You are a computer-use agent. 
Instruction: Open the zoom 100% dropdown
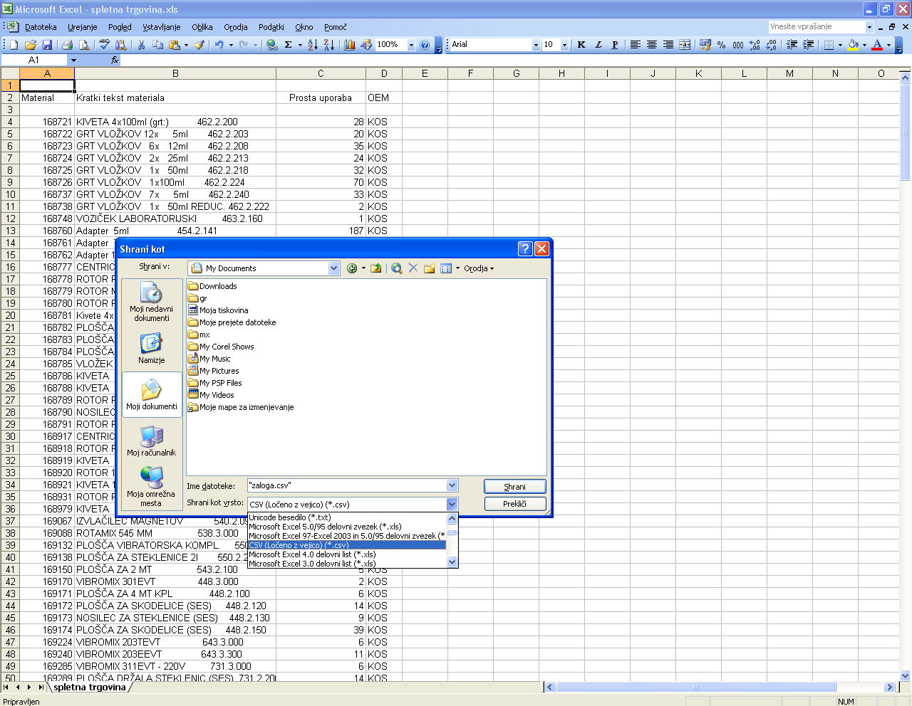[x=411, y=45]
